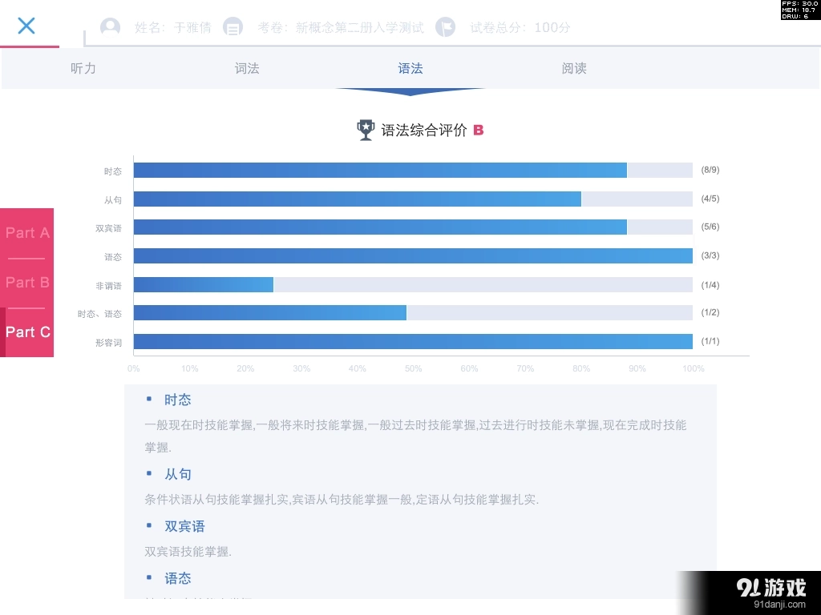Screen dimensions: 821x615
Task: Select the grade B badge
Action: (x=479, y=130)
